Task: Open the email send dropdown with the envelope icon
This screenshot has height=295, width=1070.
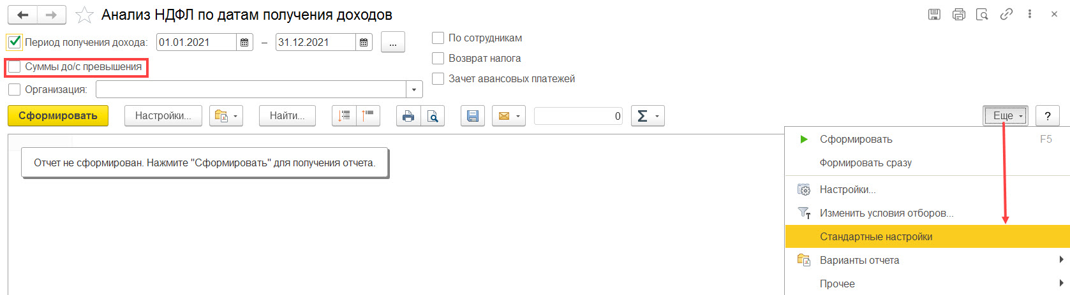Action: (x=509, y=116)
